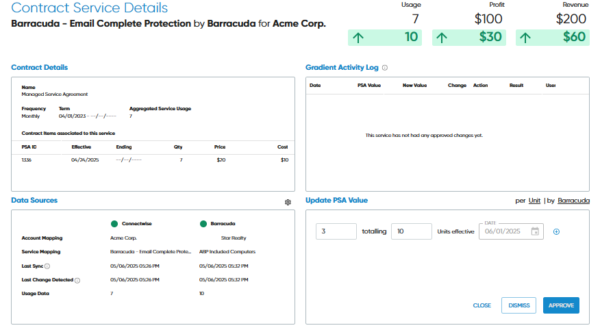Click the Action column header
Viewport: 600px width, 330px height.
(x=480, y=86)
